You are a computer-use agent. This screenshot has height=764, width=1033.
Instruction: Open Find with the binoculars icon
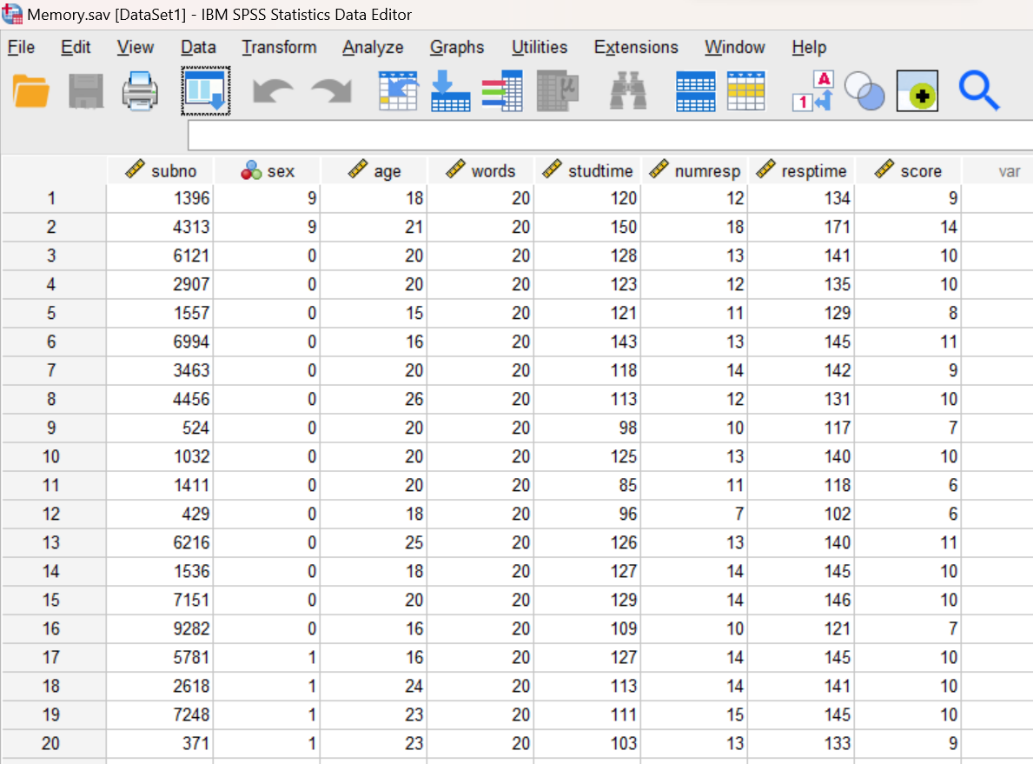628,91
